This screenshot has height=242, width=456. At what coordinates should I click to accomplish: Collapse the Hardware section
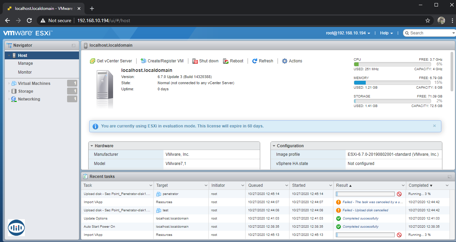pos(92,146)
